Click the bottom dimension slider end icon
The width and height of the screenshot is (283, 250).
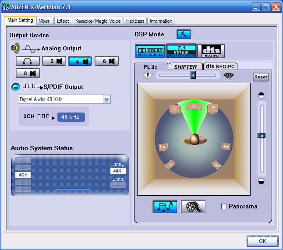(x=261, y=181)
